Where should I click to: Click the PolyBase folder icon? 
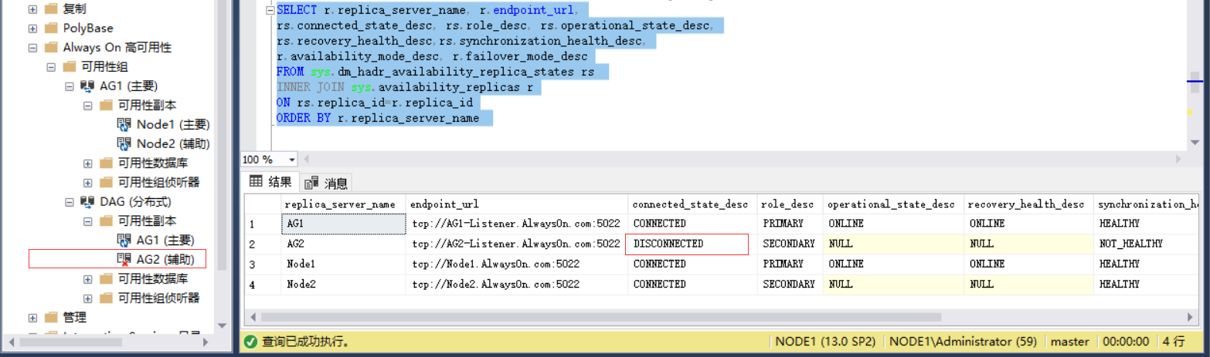tap(51, 29)
